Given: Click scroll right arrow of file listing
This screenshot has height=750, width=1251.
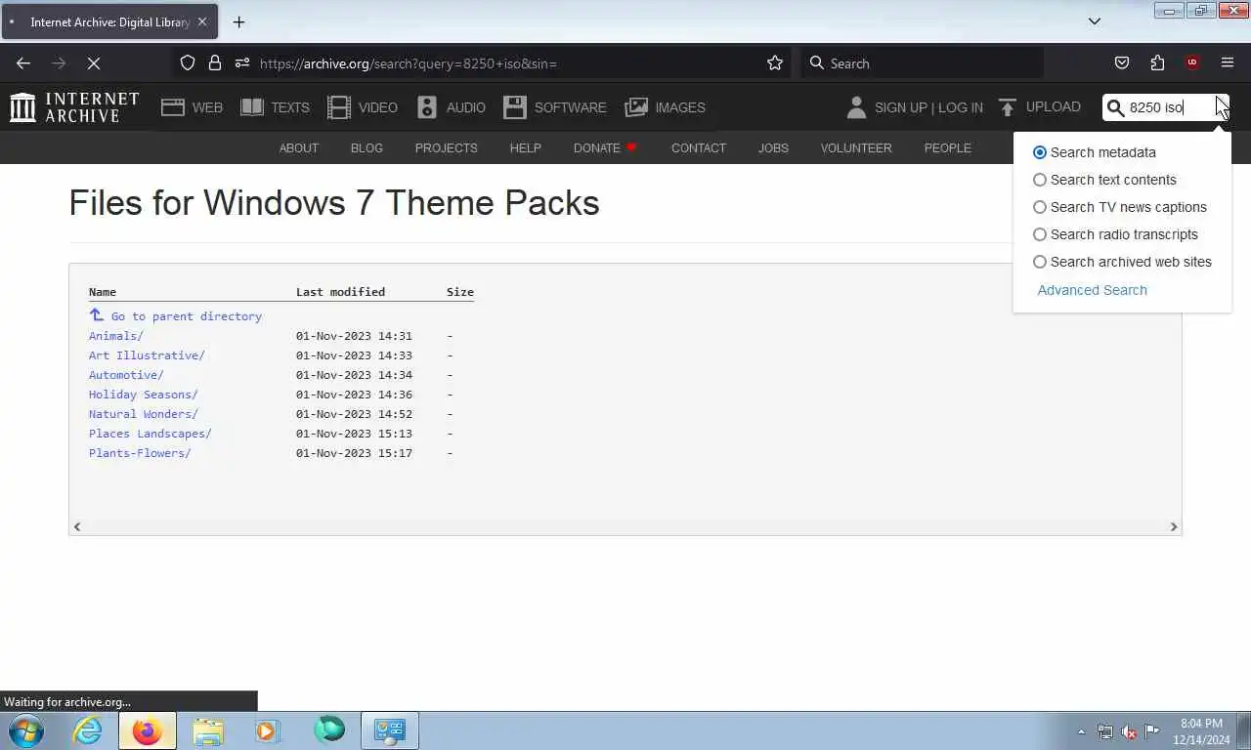Looking at the screenshot, I should point(1174,526).
